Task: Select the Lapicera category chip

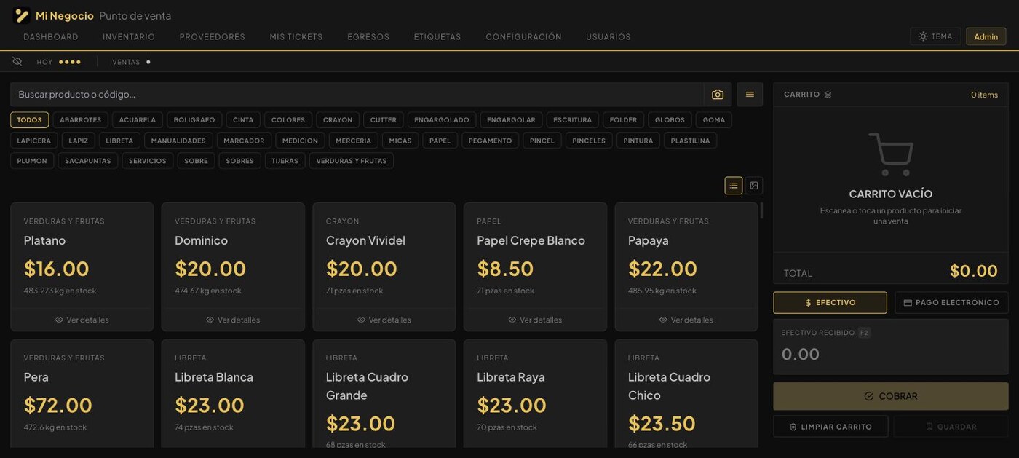Action: click(34, 141)
